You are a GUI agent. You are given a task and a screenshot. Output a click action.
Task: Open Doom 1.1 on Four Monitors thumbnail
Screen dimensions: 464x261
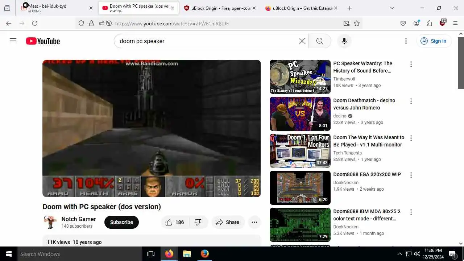pyautogui.click(x=300, y=151)
